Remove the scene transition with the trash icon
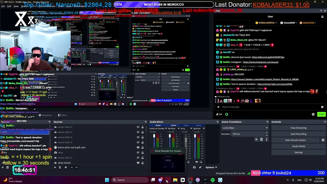Viewport: 327px width, 184px height. [261, 140]
